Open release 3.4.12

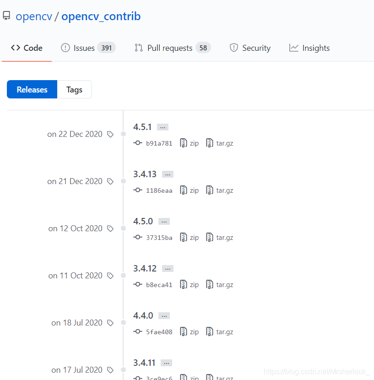point(145,269)
